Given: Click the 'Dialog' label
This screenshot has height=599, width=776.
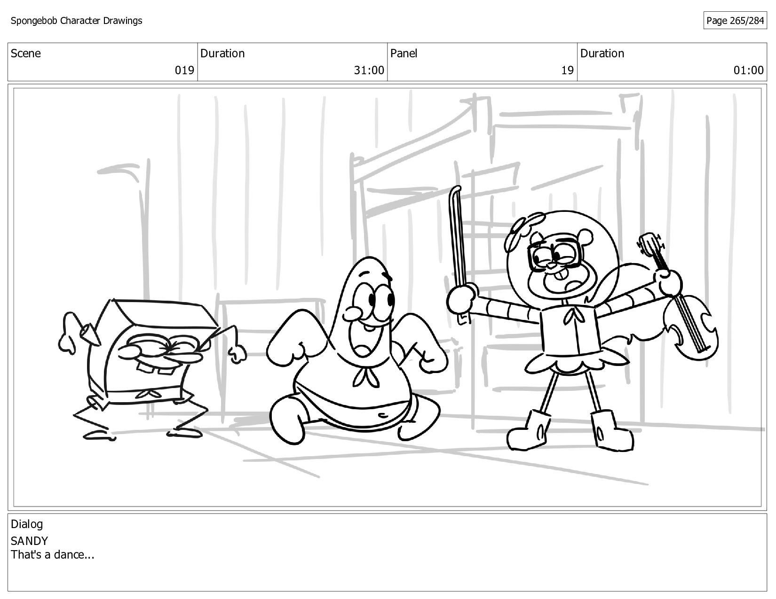Looking at the screenshot, I should coord(27,524).
